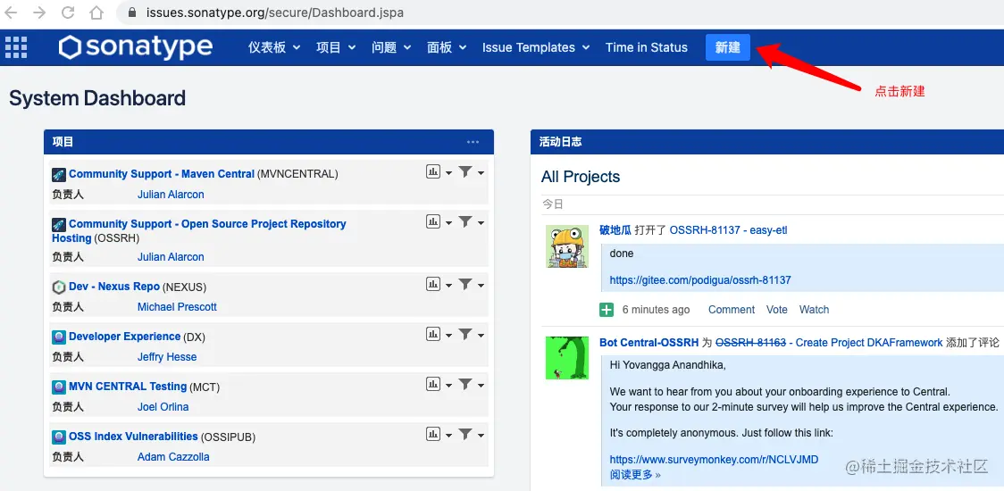The height and width of the screenshot is (491, 1004).
Task: Open chart icon for MVN CENTRAL Testing
Action: pos(433,384)
